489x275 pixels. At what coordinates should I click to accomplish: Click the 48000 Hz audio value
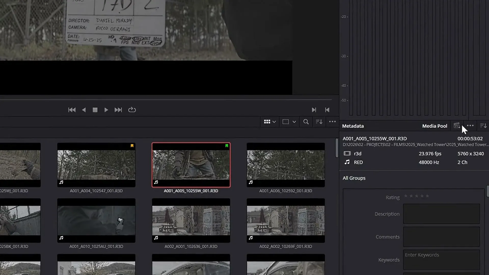coord(429,162)
